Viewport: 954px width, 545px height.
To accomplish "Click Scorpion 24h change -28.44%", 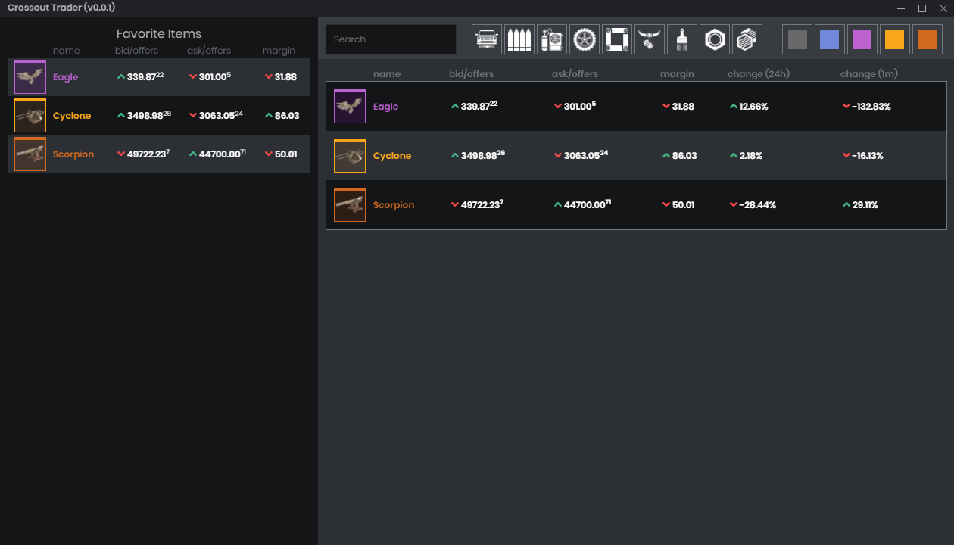I will click(753, 205).
